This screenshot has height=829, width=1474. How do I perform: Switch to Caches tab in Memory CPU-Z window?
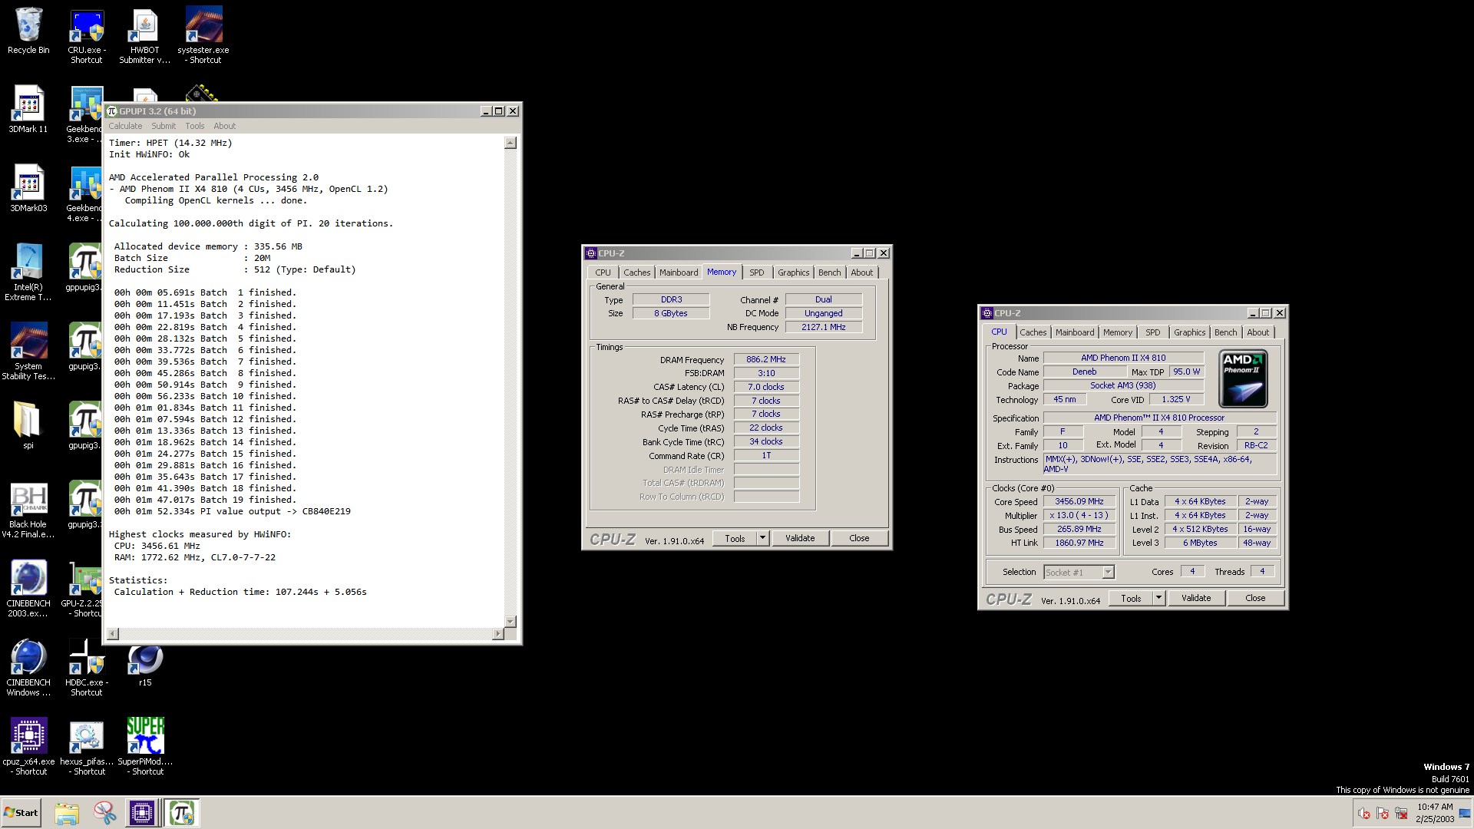[637, 272]
